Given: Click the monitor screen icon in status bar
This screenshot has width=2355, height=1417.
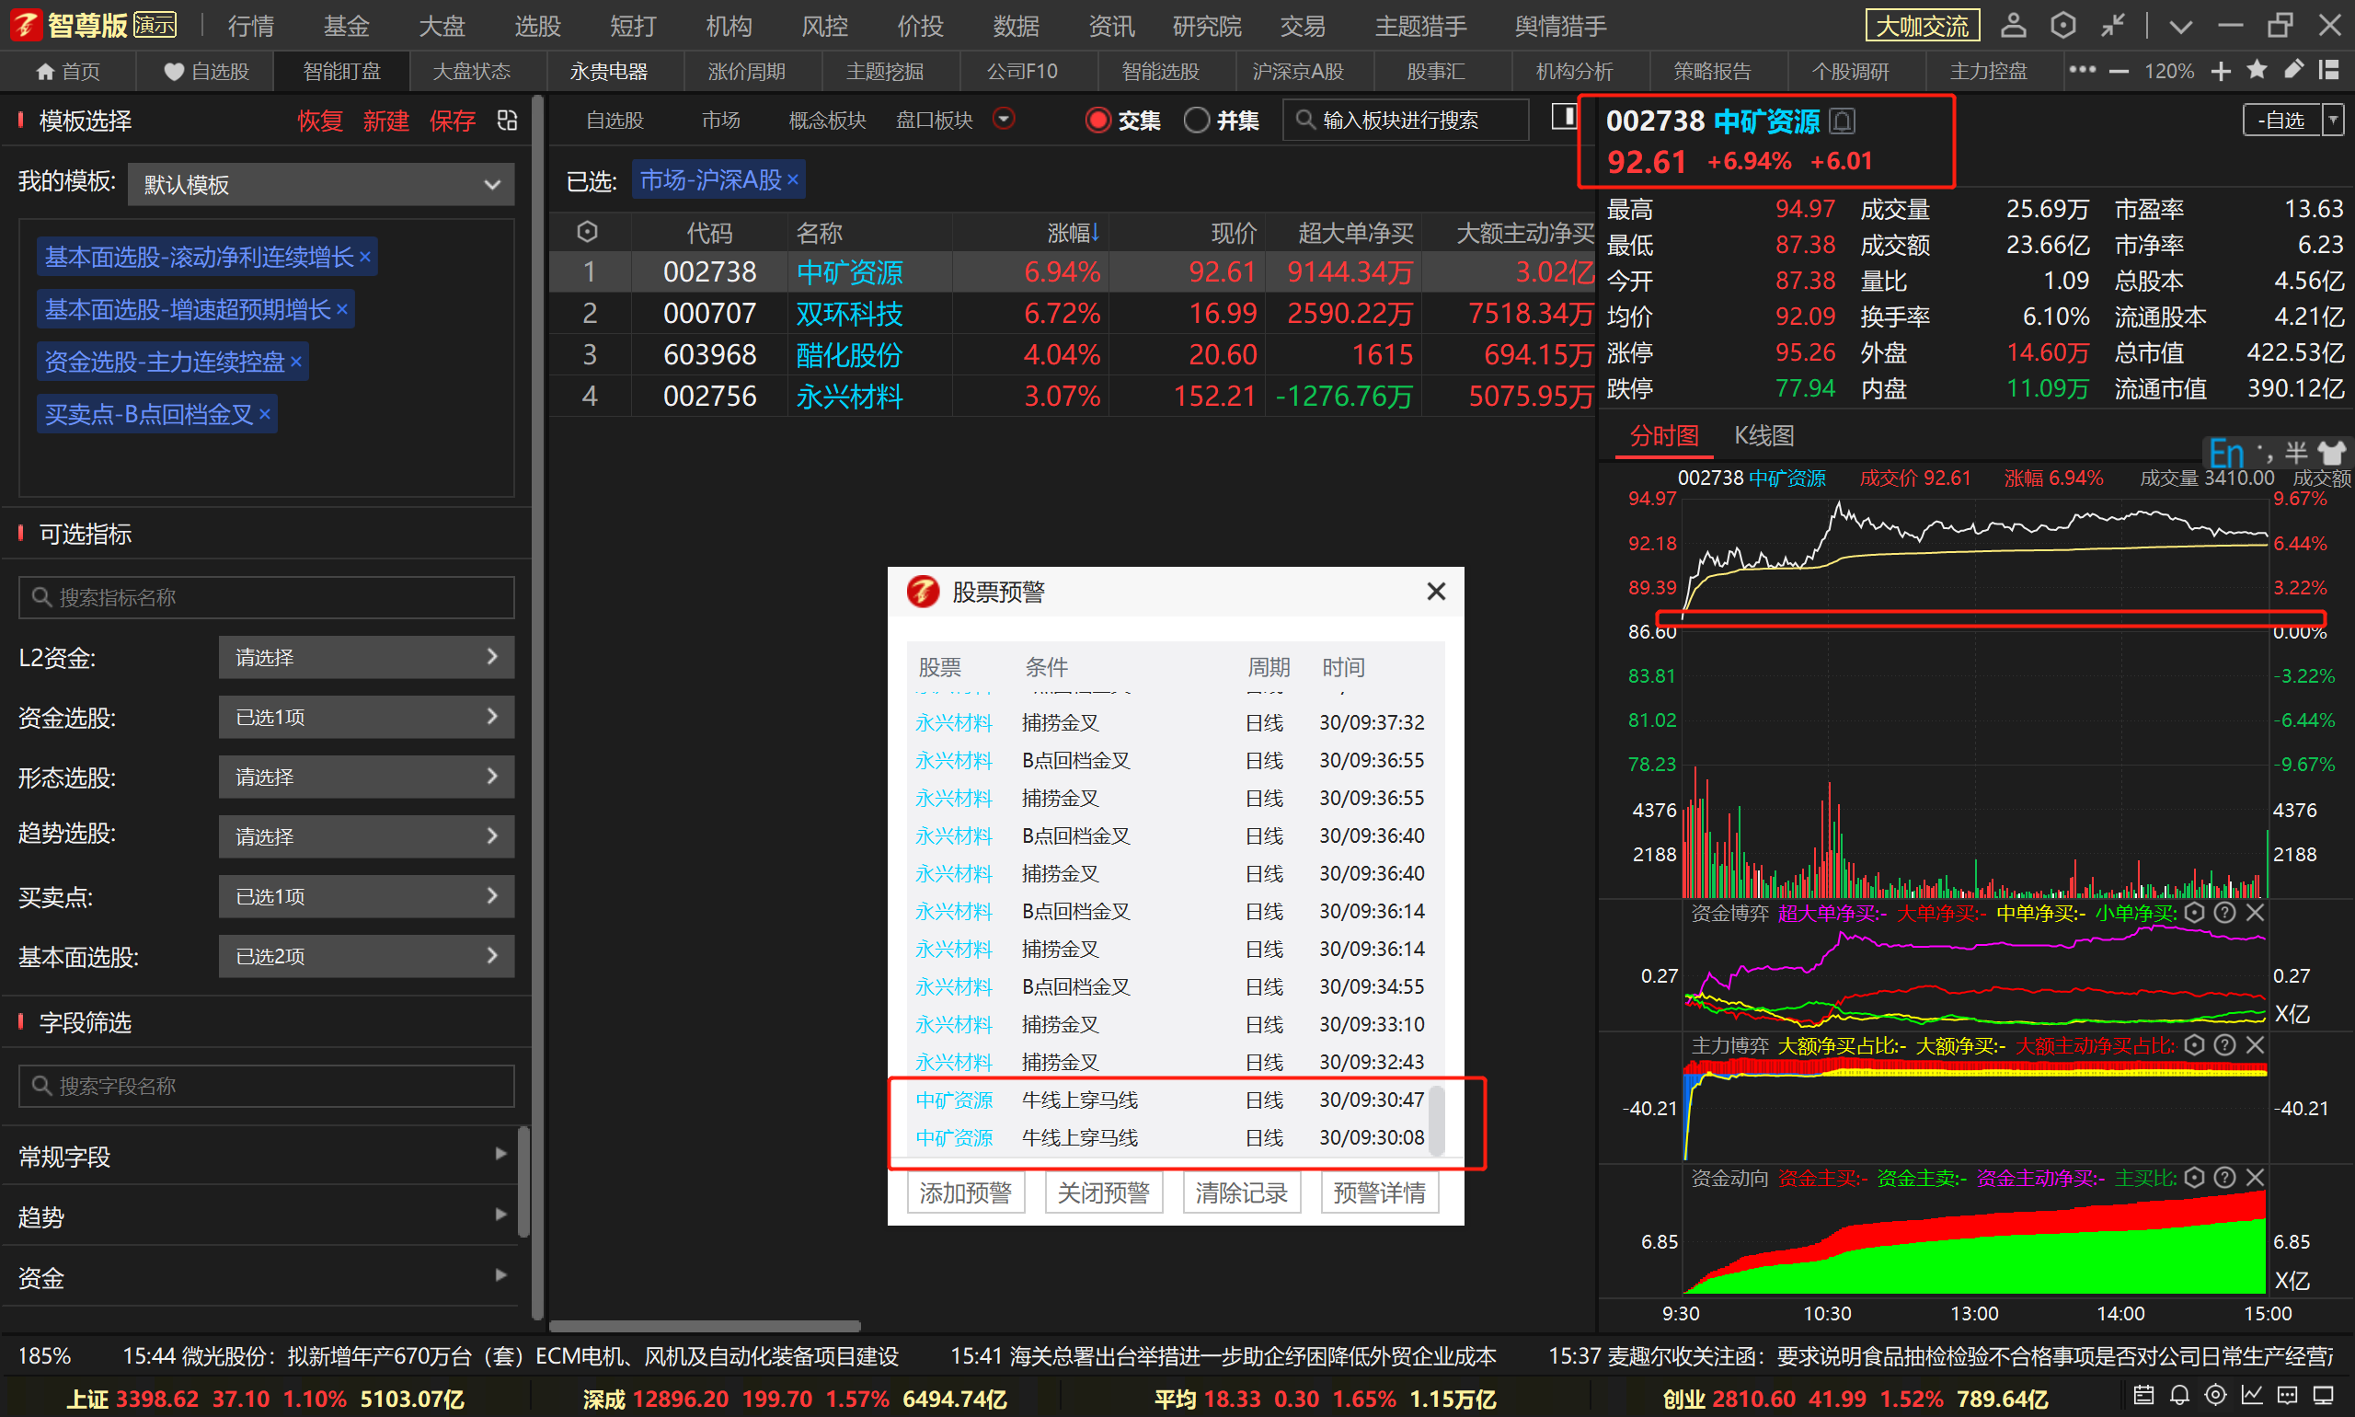Looking at the screenshot, I should click(x=2323, y=1396).
